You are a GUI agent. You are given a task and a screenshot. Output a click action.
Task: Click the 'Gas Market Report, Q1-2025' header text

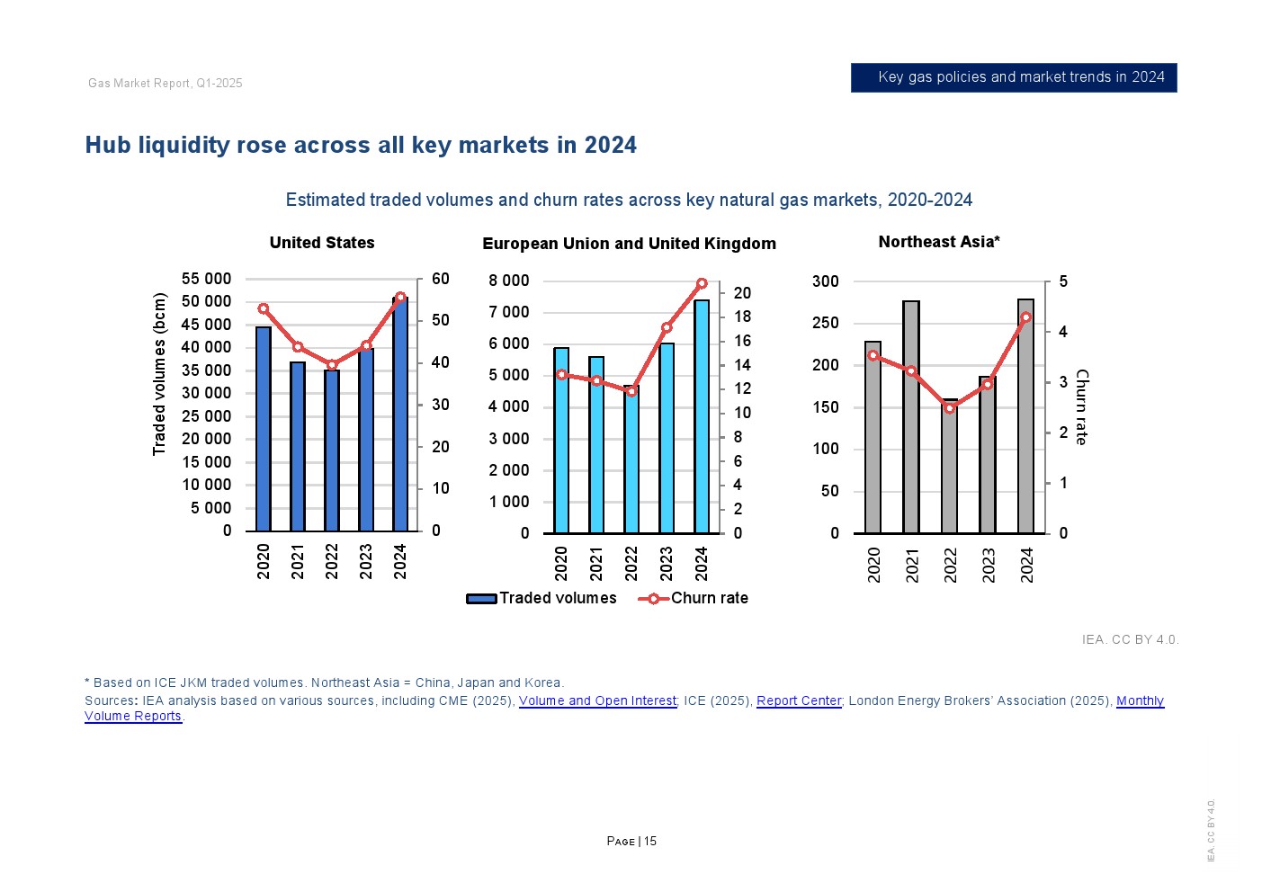point(166,84)
